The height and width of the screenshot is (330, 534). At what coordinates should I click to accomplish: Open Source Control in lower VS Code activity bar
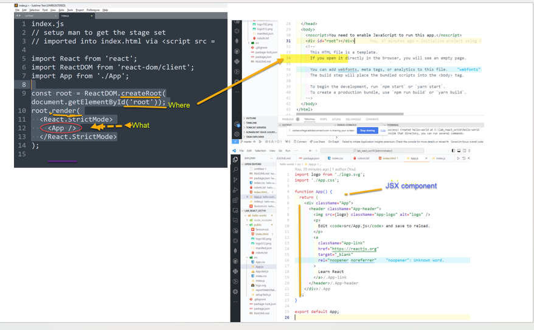[235, 180]
